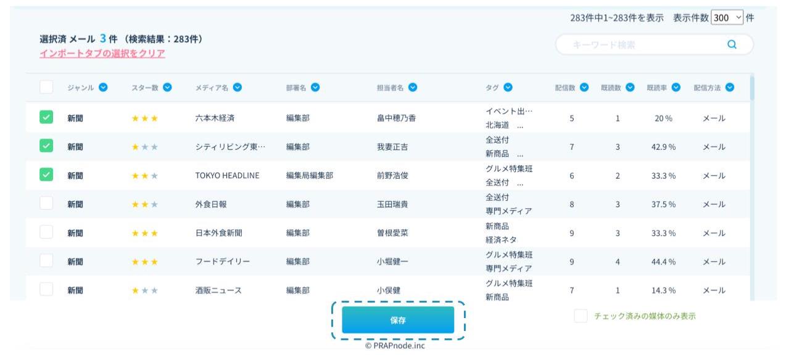Open the 表示件数 300 dropdown
This screenshot has width=789, height=355.
(728, 18)
